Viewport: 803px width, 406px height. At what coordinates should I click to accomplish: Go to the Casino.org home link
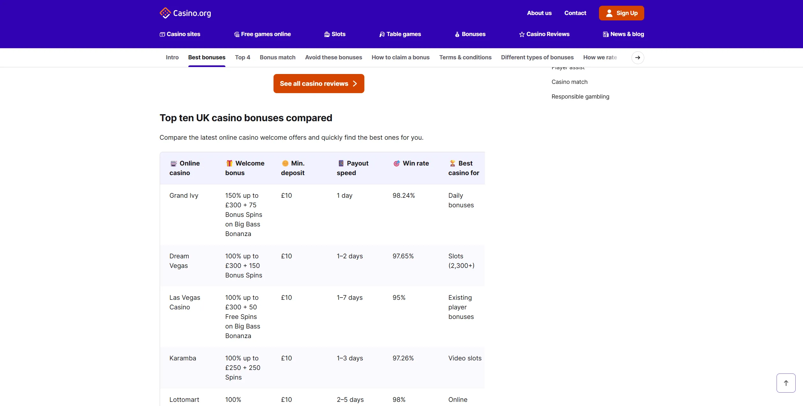185,13
